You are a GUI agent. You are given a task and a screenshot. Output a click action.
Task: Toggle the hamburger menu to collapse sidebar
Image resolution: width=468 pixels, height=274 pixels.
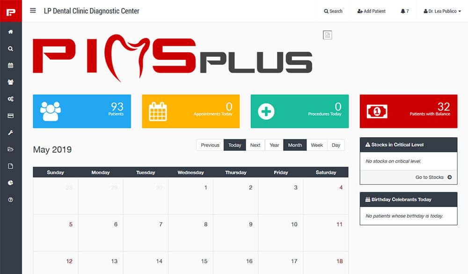click(x=33, y=11)
